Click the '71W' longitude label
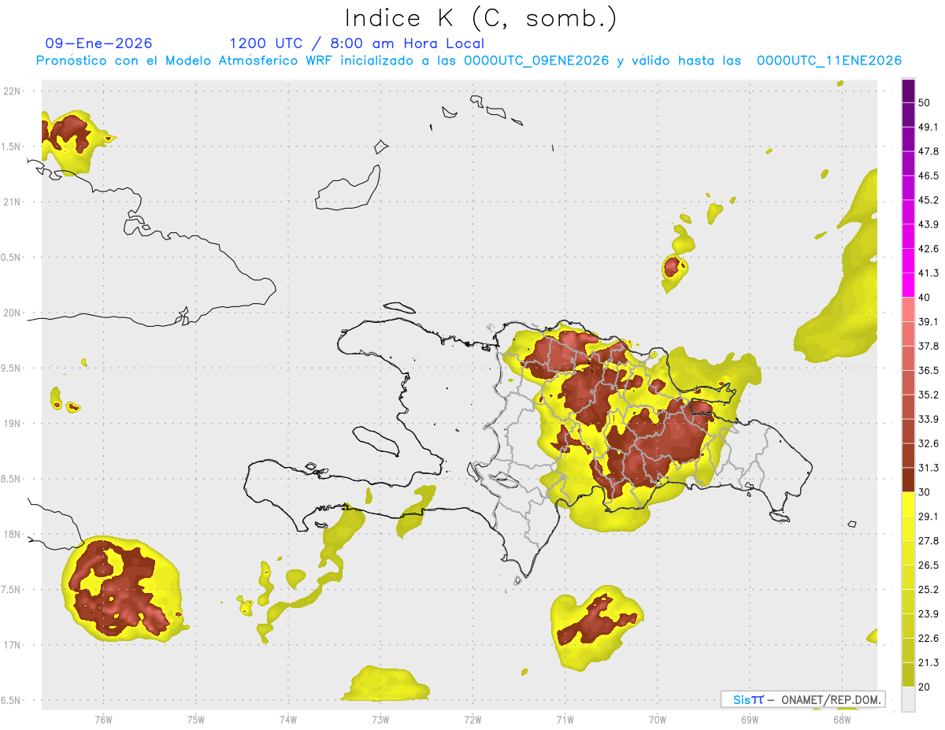Viewport: 945px width, 730px height. point(565,720)
